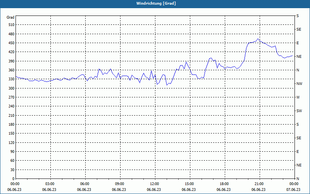The height and width of the screenshot is (194, 310).
Task: Click the 420 y-axis value
Action: click(x=12, y=52)
